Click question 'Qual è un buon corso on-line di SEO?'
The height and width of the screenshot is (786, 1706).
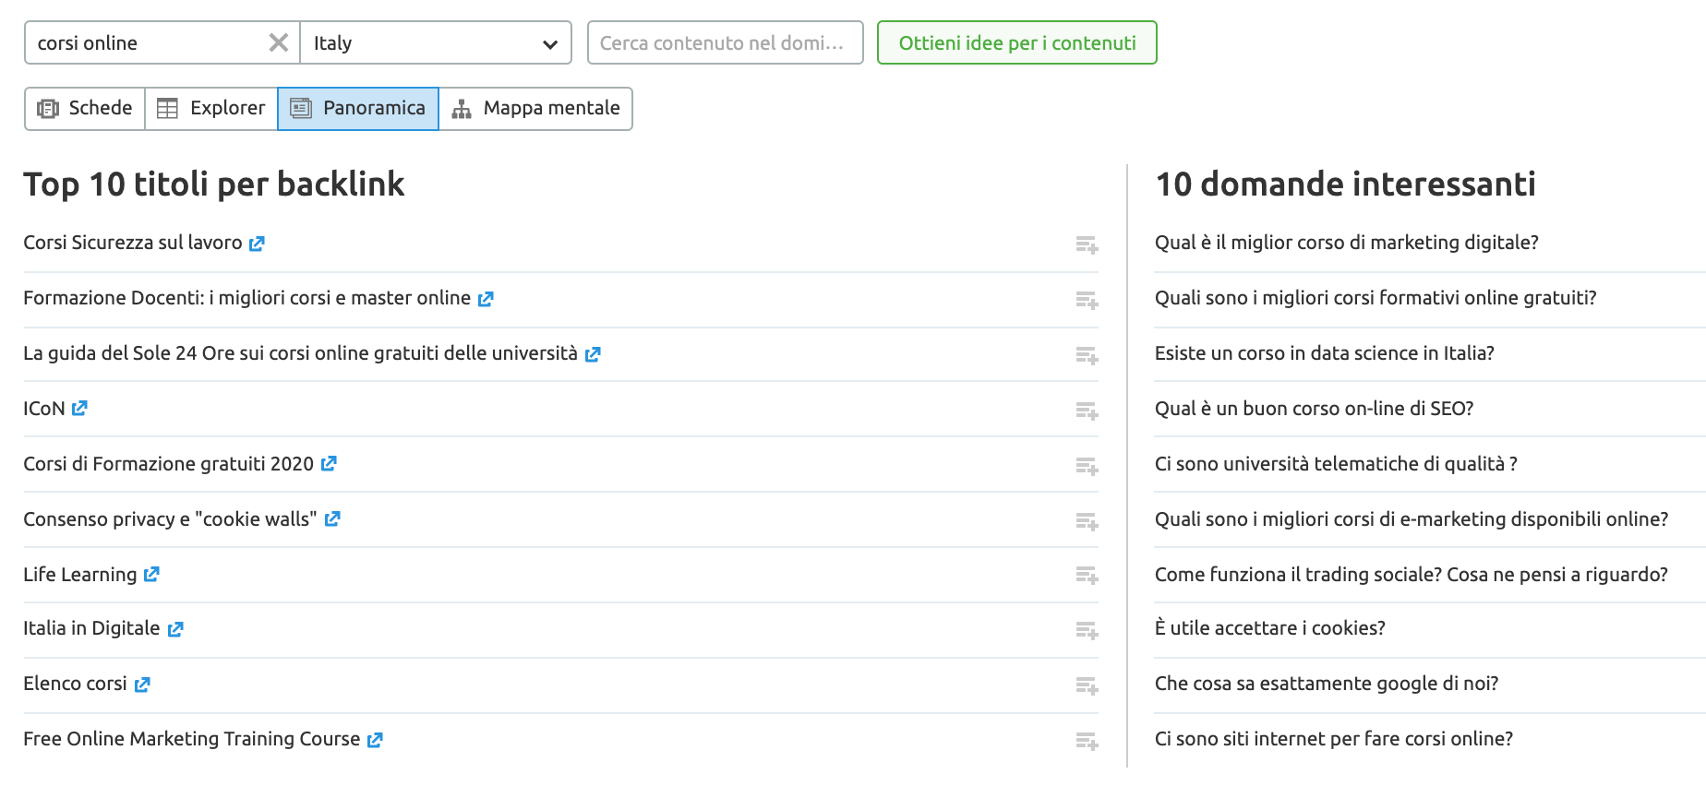click(x=1314, y=409)
